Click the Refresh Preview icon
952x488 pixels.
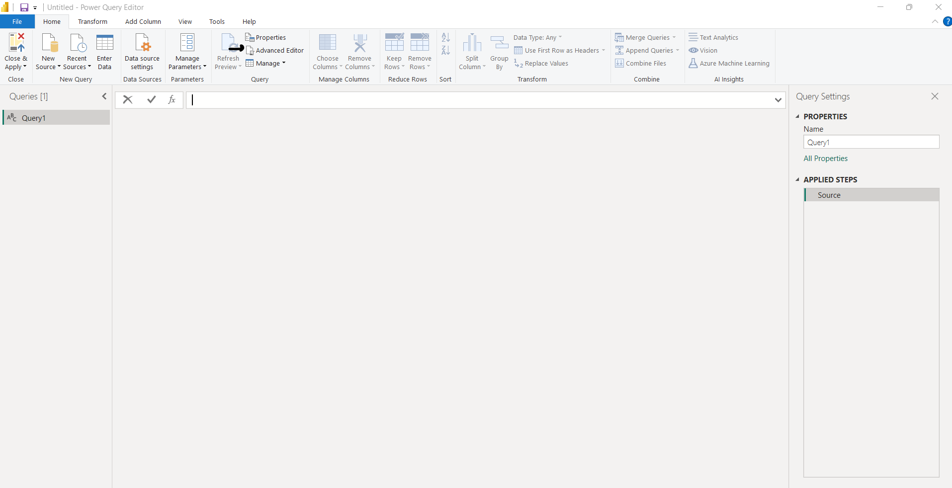coord(229,43)
